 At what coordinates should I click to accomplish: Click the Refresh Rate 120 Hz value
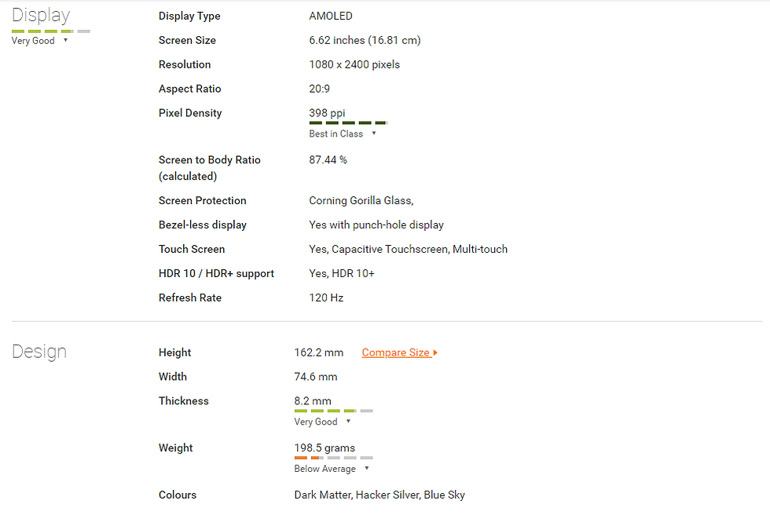tap(326, 298)
